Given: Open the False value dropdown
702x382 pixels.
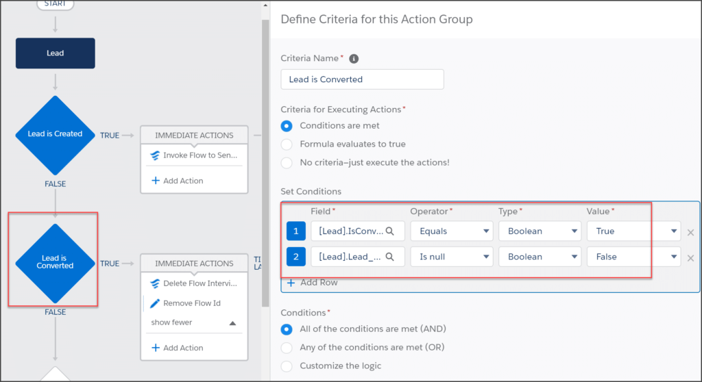Looking at the screenshot, I should [633, 257].
